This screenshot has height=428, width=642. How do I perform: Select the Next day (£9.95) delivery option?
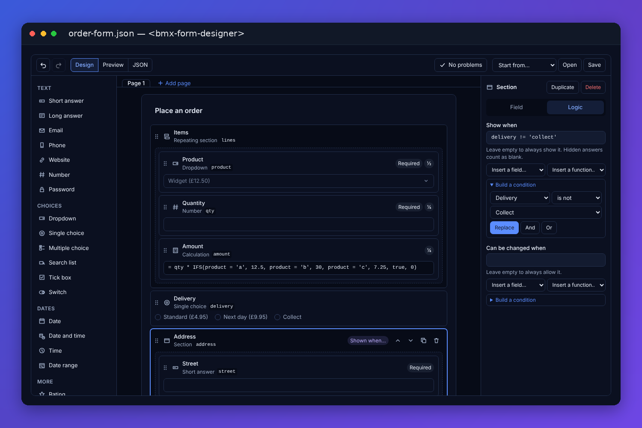pyautogui.click(x=241, y=317)
